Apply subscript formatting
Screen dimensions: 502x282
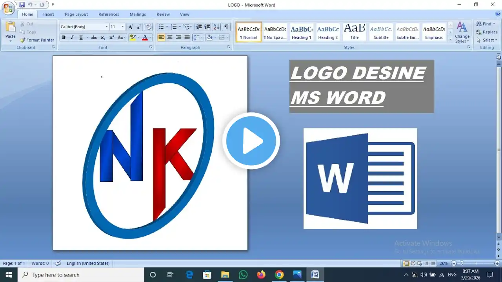point(103,38)
